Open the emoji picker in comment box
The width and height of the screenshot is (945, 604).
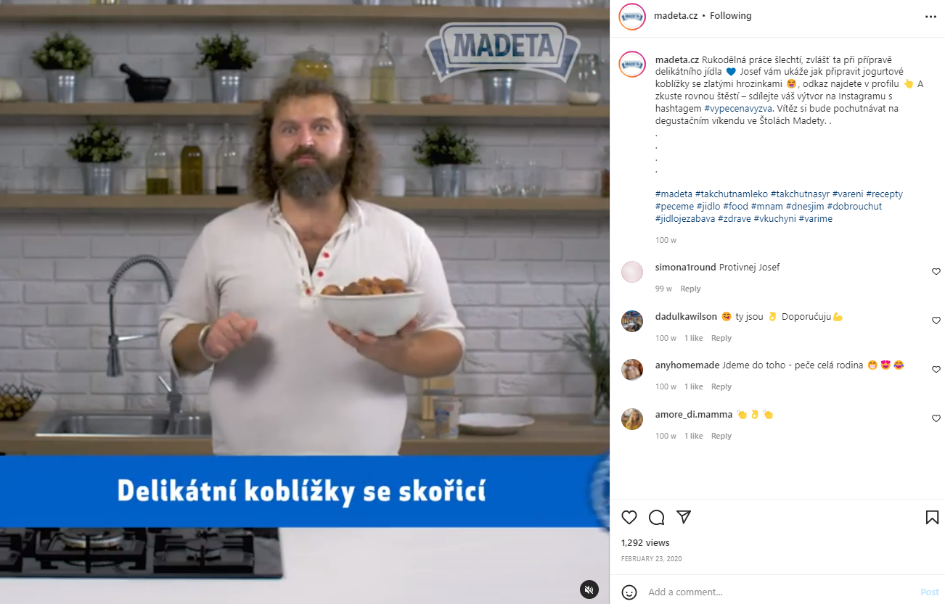pos(629,592)
